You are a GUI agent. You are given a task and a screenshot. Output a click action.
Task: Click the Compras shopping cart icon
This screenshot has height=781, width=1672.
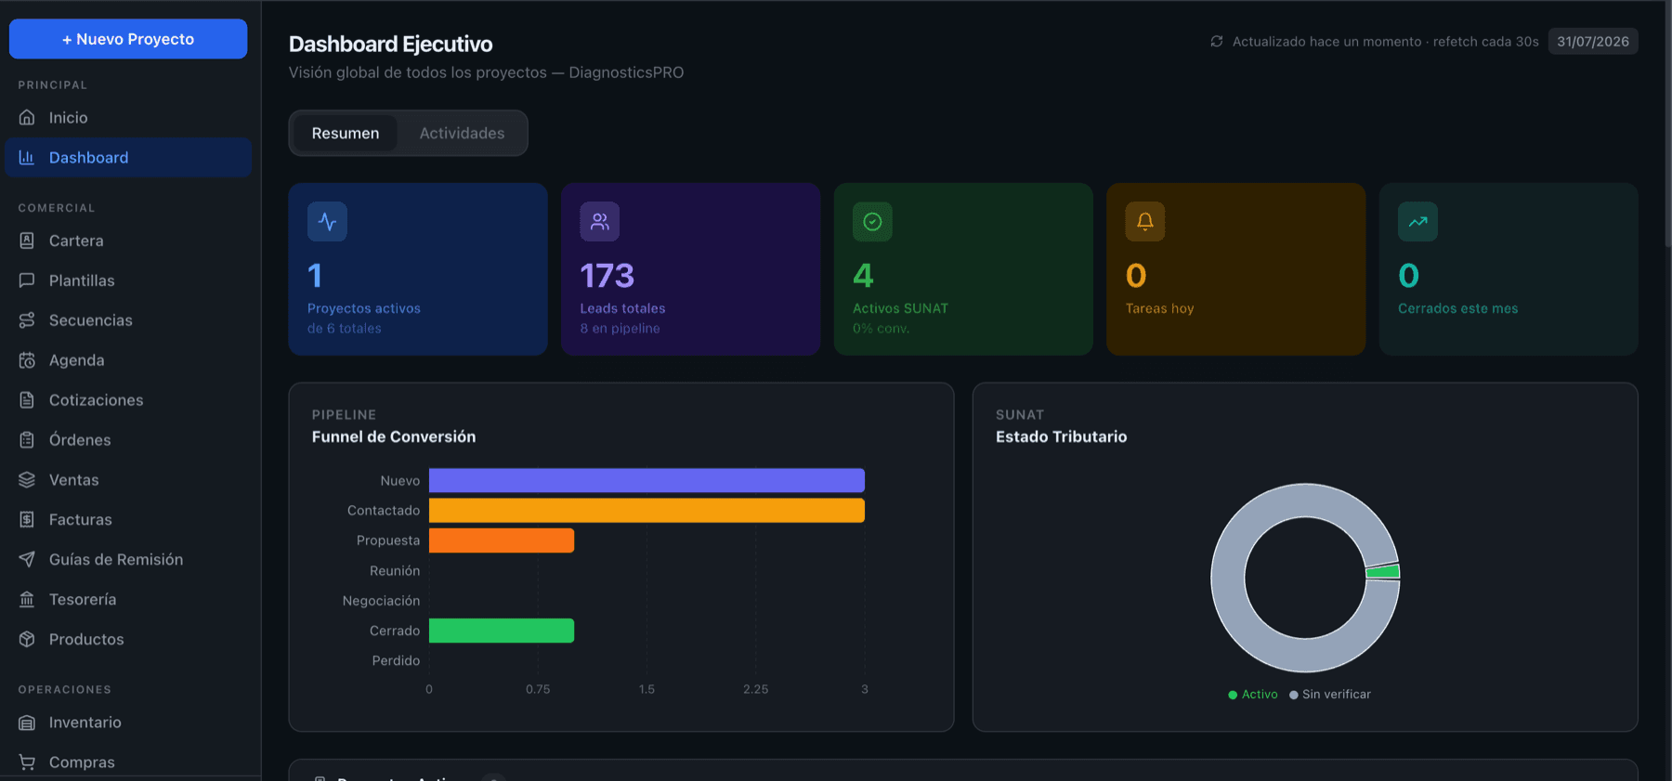(27, 762)
